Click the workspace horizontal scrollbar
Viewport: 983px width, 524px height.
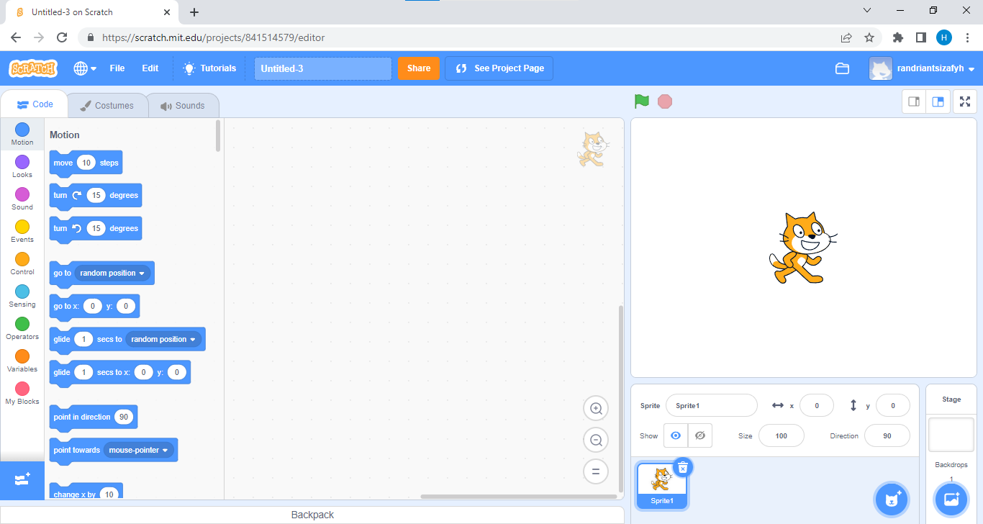[x=519, y=496]
